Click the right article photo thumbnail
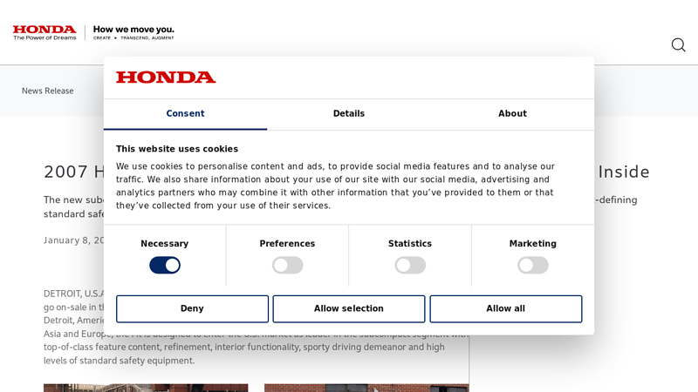The width and height of the screenshot is (698, 392). (366, 388)
